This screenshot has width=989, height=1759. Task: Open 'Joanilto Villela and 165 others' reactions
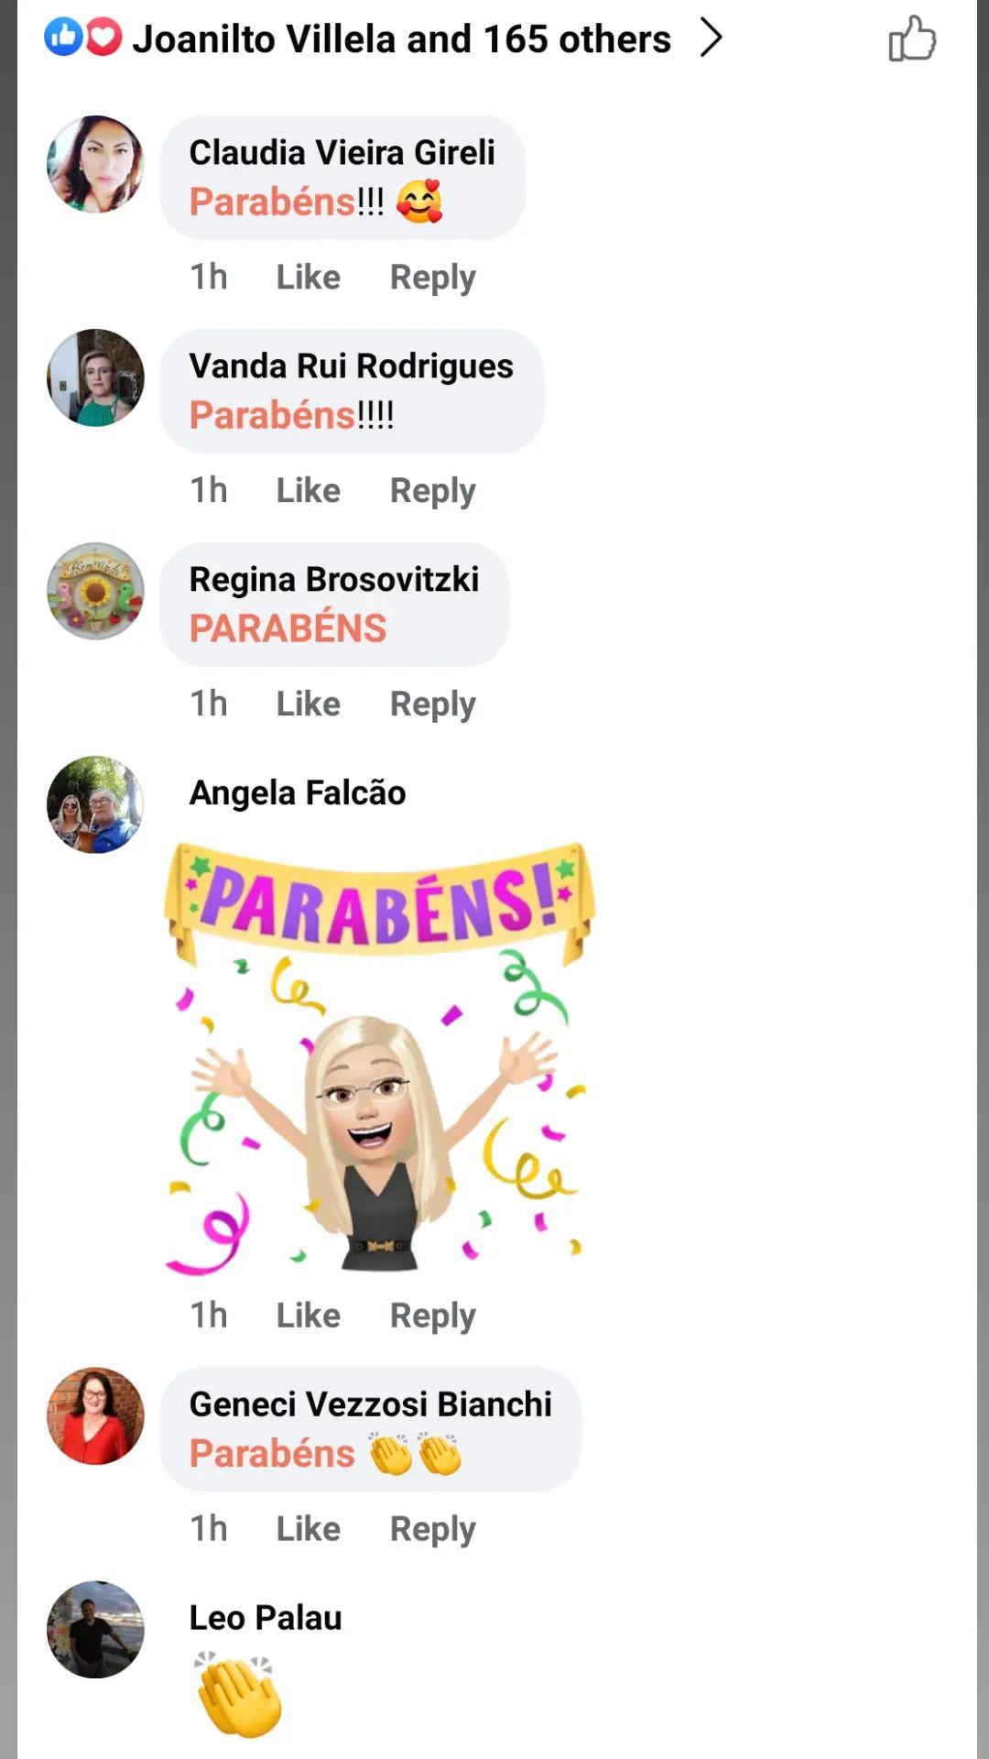(x=402, y=38)
